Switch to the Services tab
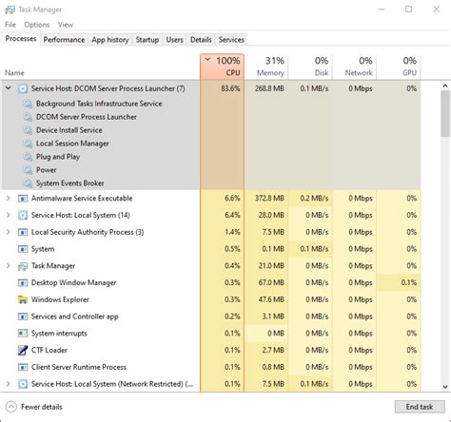451x422 pixels. (231, 40)
